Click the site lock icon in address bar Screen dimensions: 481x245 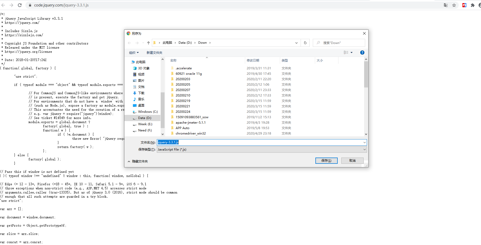(x=30, y=5)
